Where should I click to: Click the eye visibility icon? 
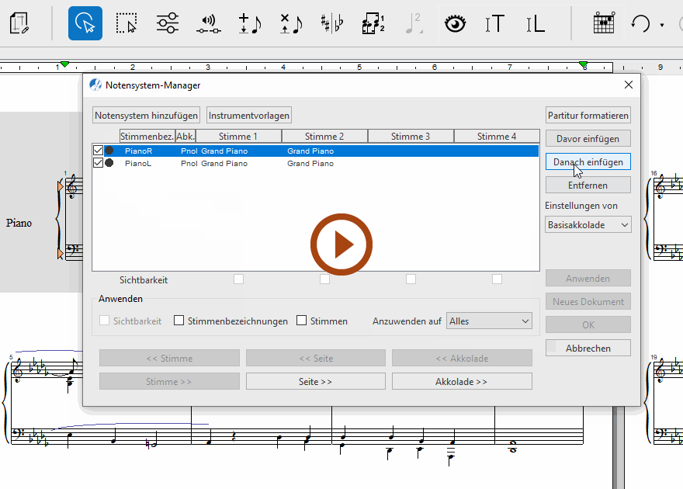coord(456,23)
